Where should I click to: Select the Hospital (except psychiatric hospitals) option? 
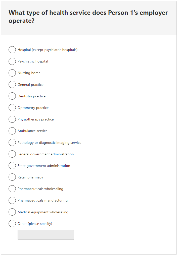point(12,50)
